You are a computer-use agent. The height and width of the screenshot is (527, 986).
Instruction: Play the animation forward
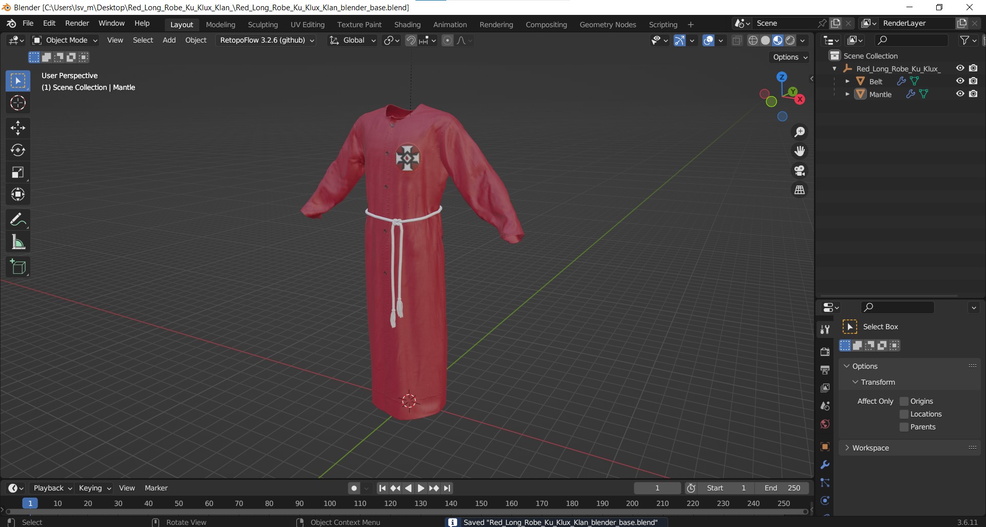pyautogui.click(x=421, y=488)
